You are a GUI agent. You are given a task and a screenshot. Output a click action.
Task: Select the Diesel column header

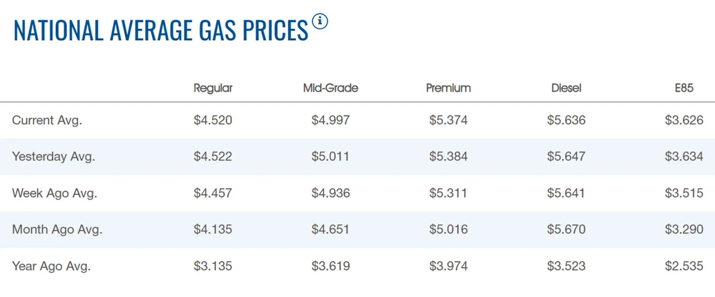click(x=566, y=88)
